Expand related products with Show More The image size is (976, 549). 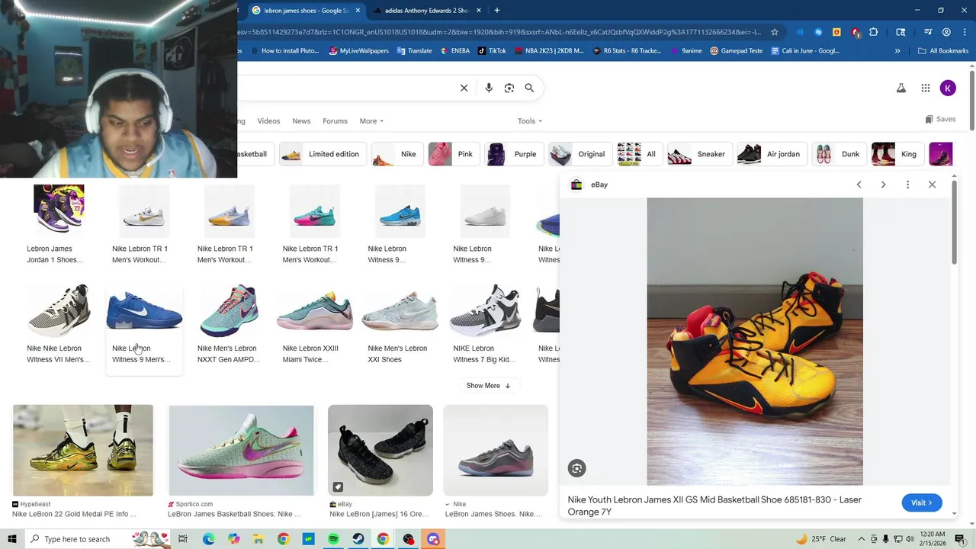(488, 386)
